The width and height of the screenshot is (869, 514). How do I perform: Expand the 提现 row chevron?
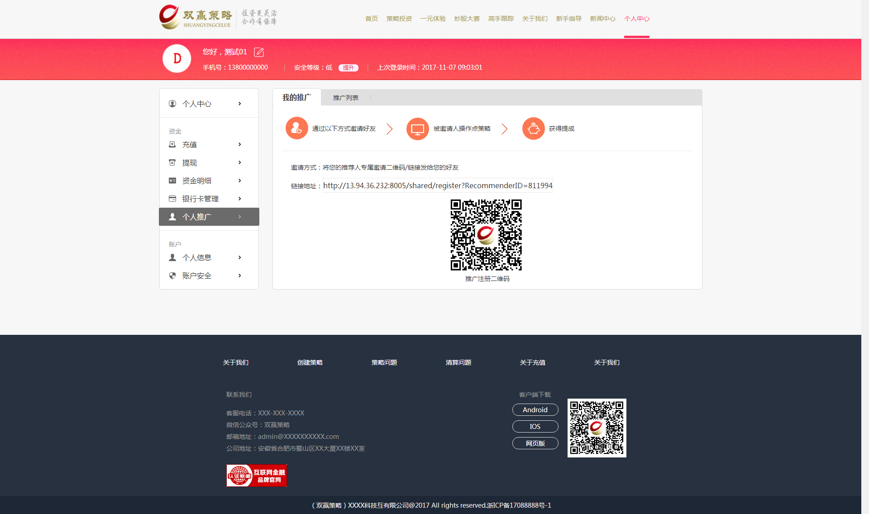point(240,162)
